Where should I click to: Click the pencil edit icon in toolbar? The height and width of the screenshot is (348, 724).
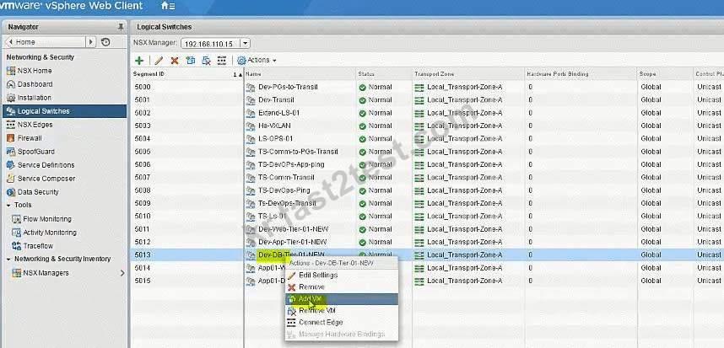click(x=159, y=61)
